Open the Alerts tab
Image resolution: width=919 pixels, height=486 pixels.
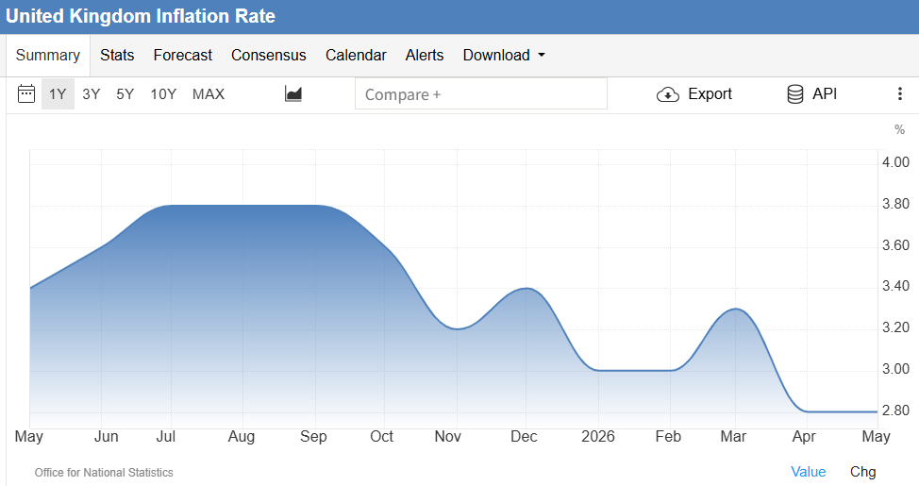pyautogui.click(x=425, y=55)
